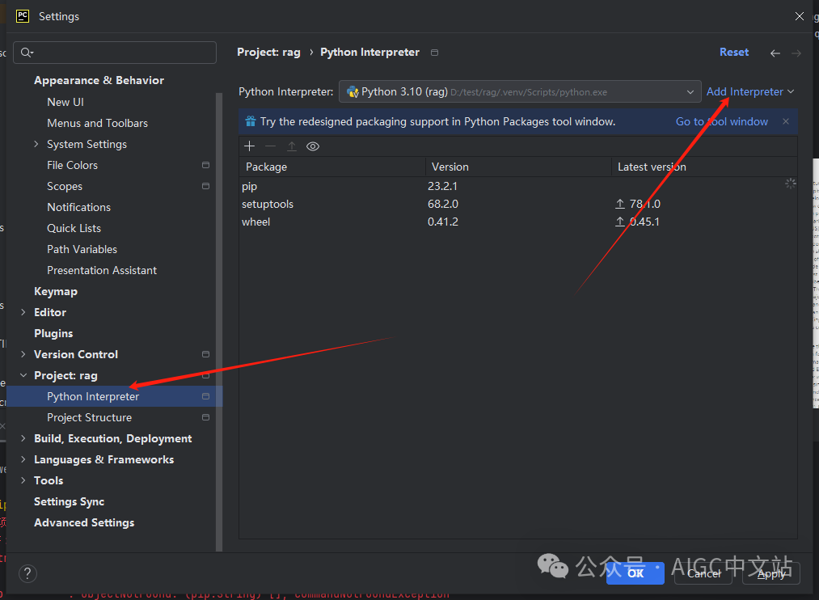Open Appearance & Behavior settings
819x600 pixels.
(99, 80)
